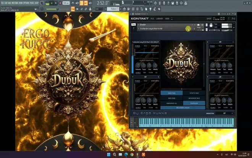This screenshot has width=252, height=158.
Task: Click the wrench edit icon for Duduk instrument
Action: tap(133, 24)
